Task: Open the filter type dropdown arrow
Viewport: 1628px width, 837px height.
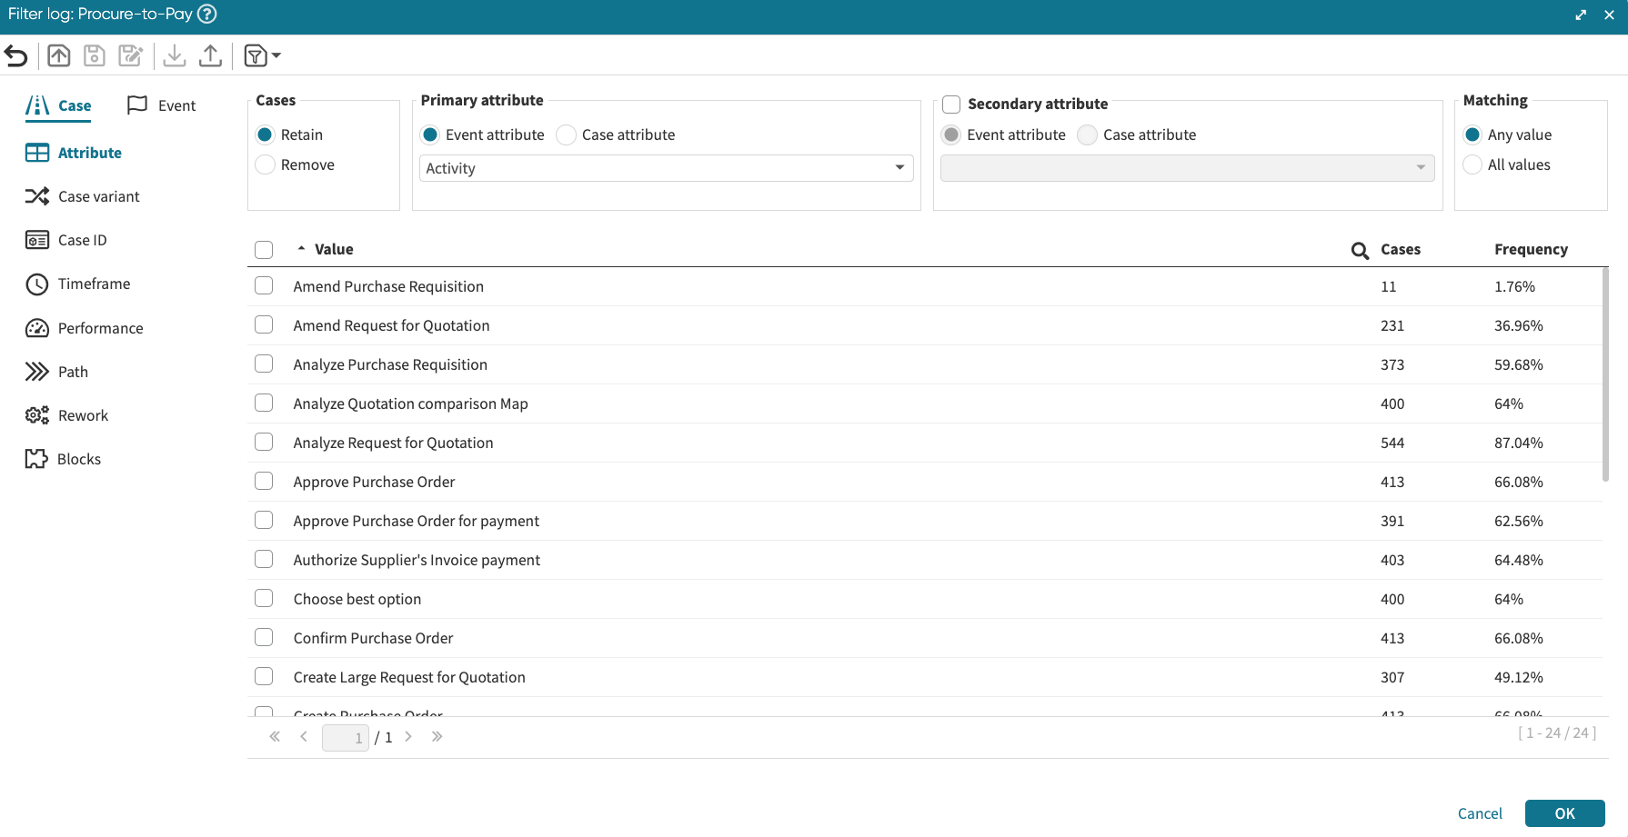Action: pos(276,56)
